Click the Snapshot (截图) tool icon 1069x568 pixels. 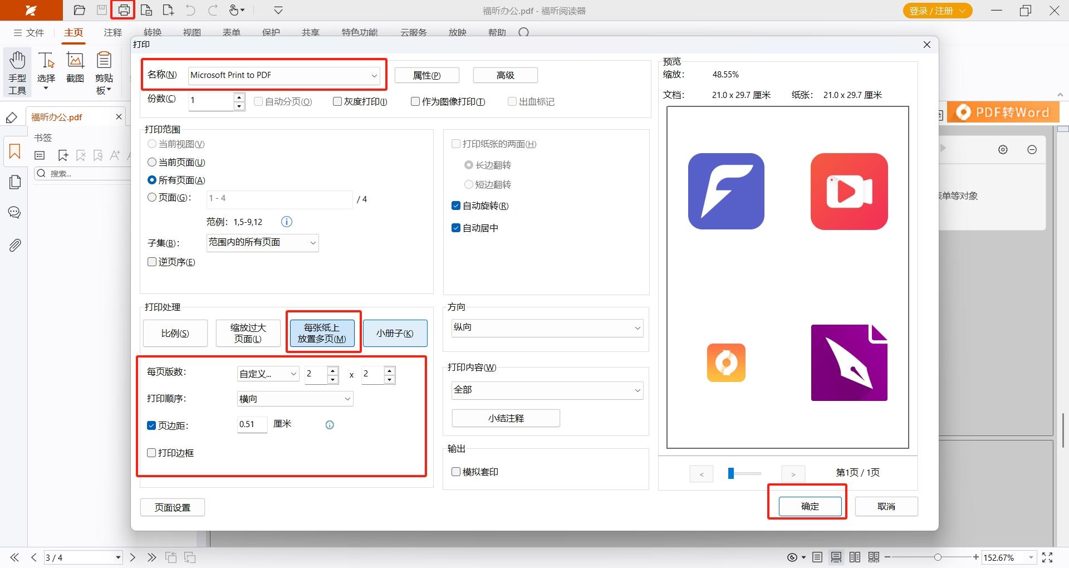point(75,60)
